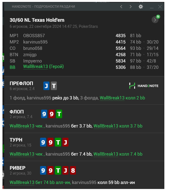Click the red 9 flop card

(52, 114)
